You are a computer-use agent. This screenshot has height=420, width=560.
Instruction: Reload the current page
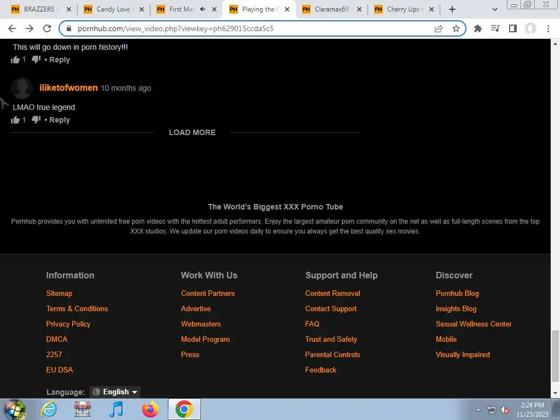pyautogui.click(x=47, y=28)
